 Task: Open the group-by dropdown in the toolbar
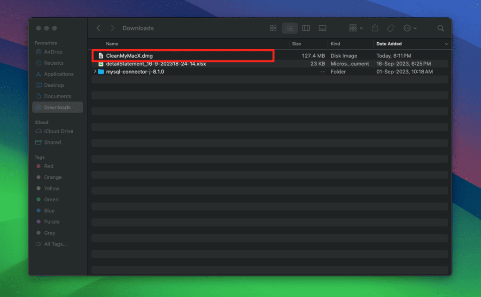pos(355,28)
